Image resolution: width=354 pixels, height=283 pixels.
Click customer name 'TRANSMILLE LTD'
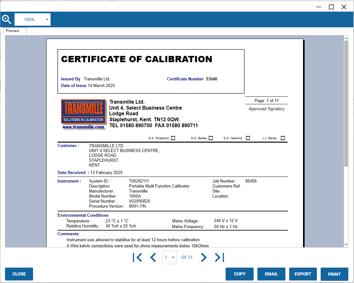(106, 146)
